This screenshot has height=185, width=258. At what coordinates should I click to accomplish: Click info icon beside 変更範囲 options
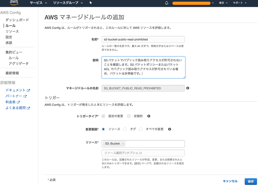[170, 129]
